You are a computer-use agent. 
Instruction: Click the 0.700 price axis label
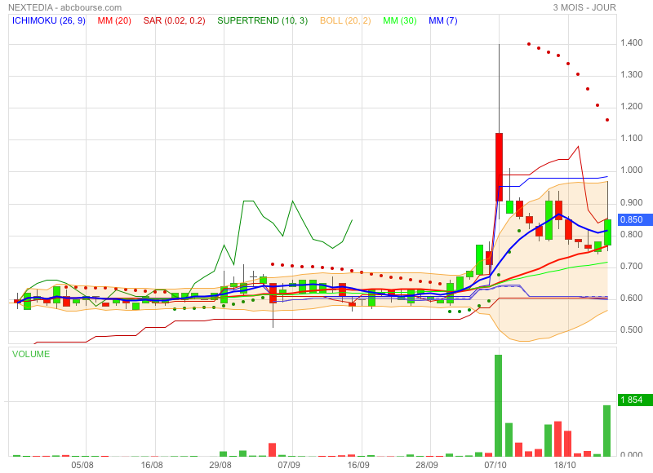(x=631, y=266)
